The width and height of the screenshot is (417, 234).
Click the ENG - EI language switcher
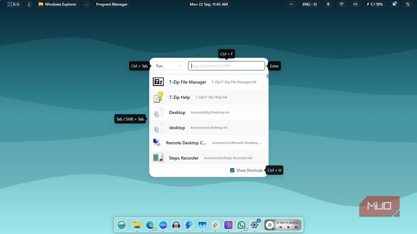(x=309, y=4)
